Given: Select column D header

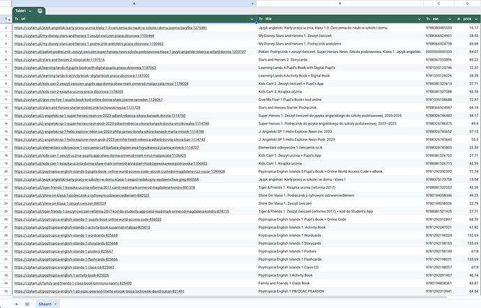Looking at the screenshot, I should pyautogui.click(x=468, y=3).
